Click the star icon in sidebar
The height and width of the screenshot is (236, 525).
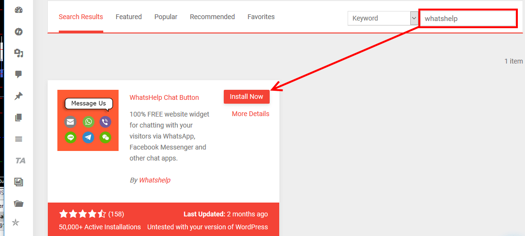click(x=16, y=223)
